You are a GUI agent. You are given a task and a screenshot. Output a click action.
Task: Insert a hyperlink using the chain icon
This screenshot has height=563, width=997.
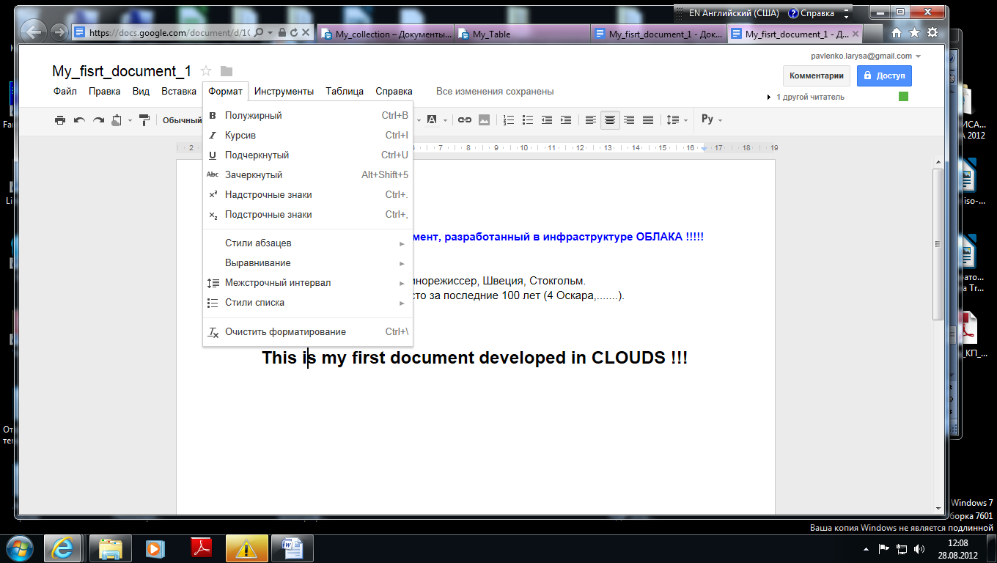(x=465, y=120)
